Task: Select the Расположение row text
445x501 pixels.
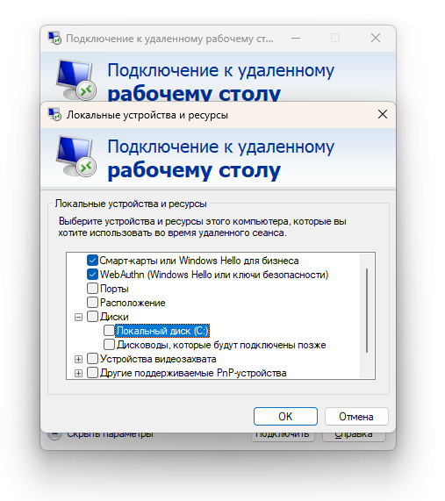Action: [133, 303]
